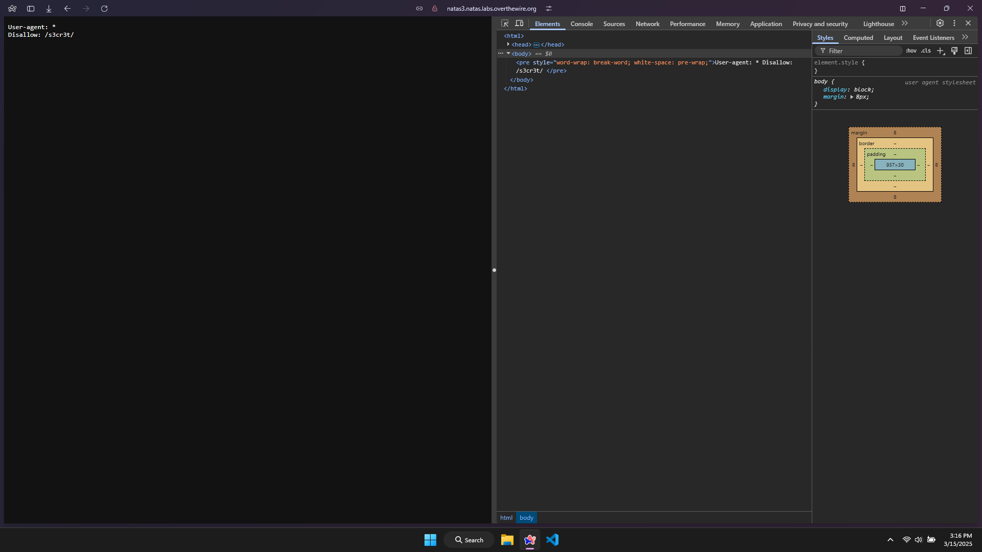Open DevTools settings gear
Screen dimensions: 982x552
[x=940, y=24]
